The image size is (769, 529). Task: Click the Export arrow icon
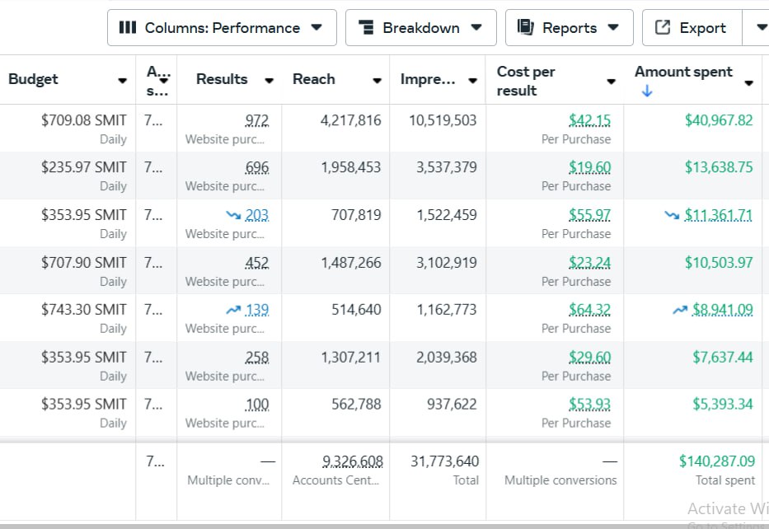(663, 28)
